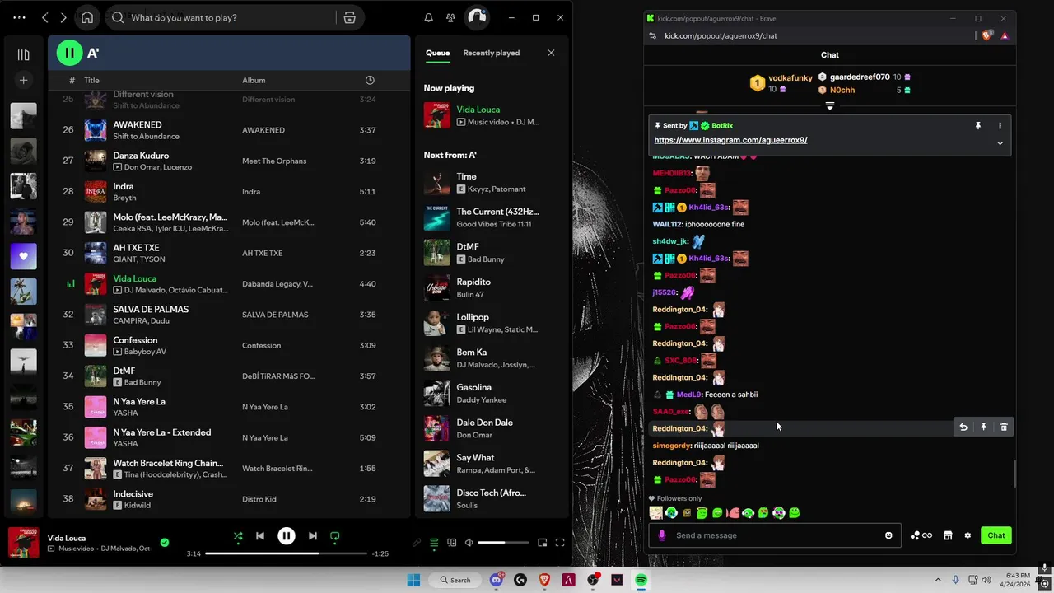The width and height of the screenshot is (1054, 593).
Task: Expand pinned message chevron in Kick chat
Action: [x=1000, y=142]
